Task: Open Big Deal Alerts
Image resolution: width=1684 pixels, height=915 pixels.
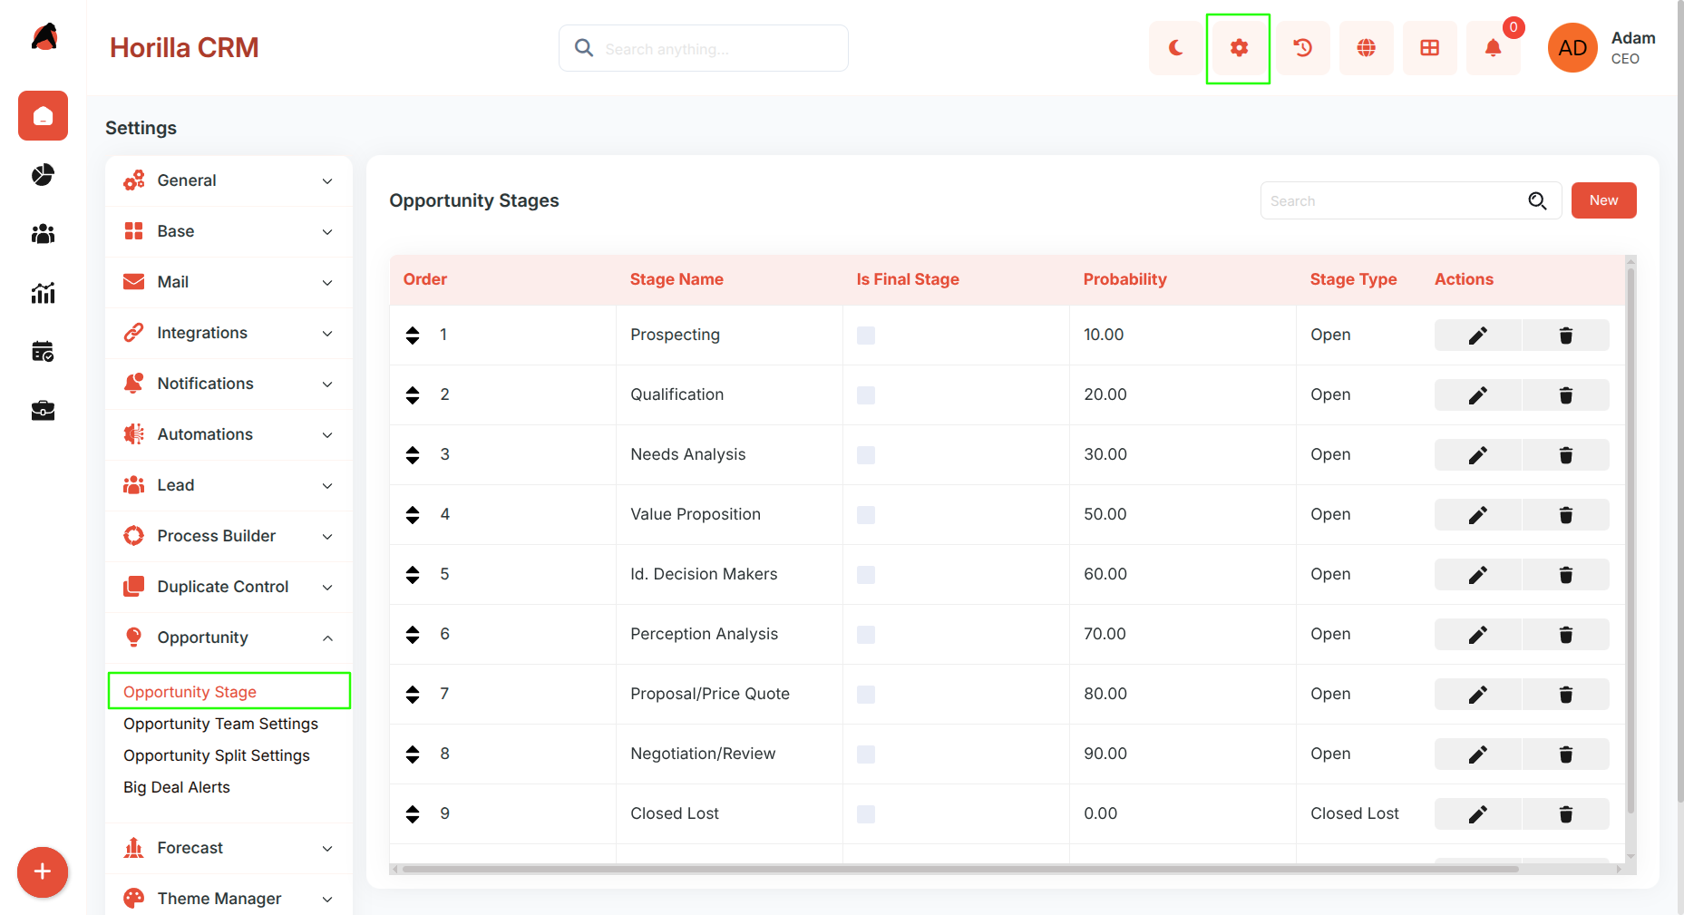Action: point(177,787)
